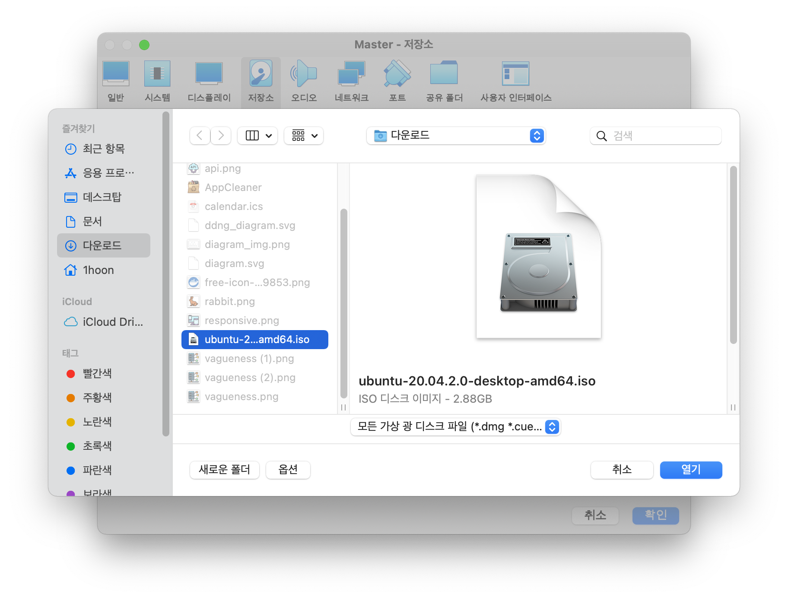Open the 공유 폴더 settings tab in Master window
The width and height of the screenshot is (788, 598).
point(444,82)
